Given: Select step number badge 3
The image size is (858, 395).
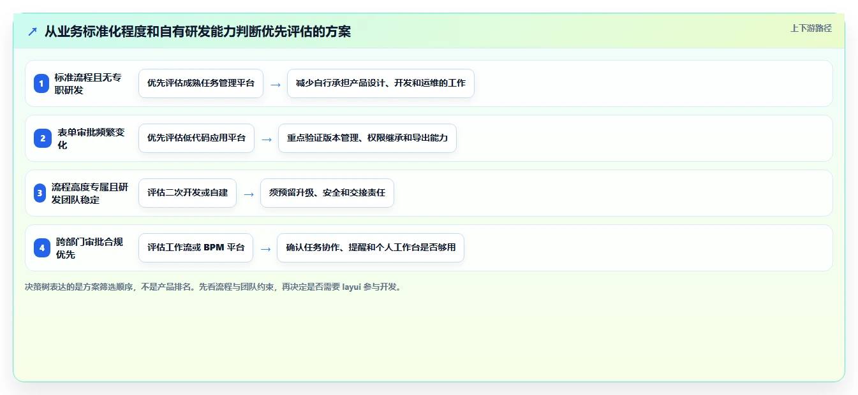Looking at the screenshot, I should click(x=40, y=193).
